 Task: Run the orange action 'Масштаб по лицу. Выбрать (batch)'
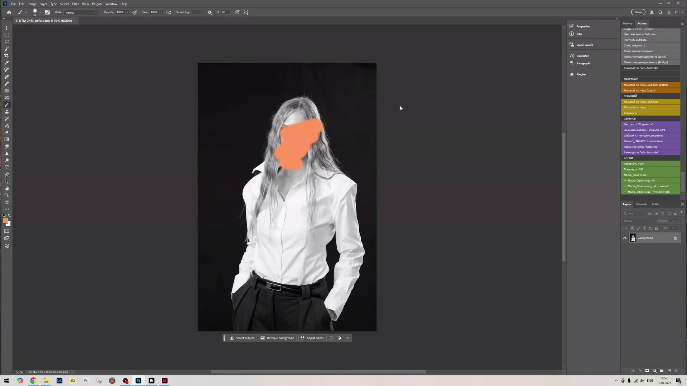pos(646,85)
